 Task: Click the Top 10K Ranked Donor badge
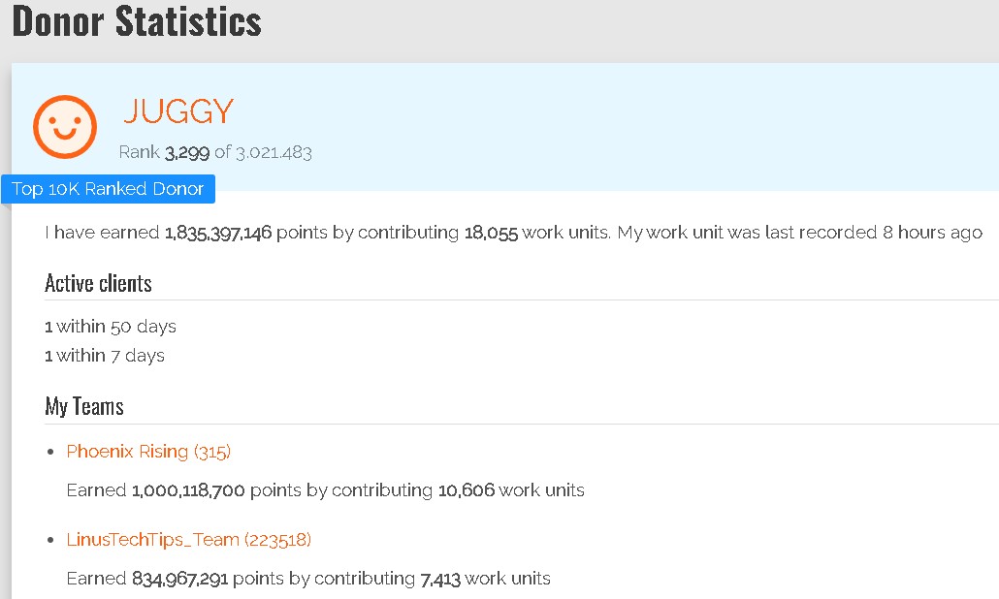[108, 189]
